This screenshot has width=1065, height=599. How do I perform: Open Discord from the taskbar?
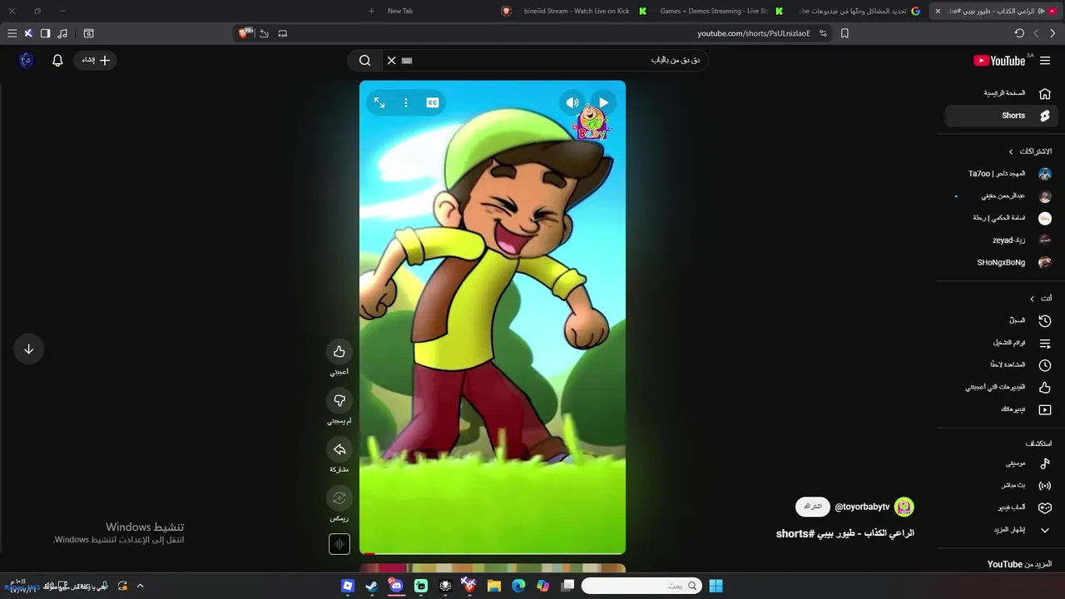(x=396, y=586)
